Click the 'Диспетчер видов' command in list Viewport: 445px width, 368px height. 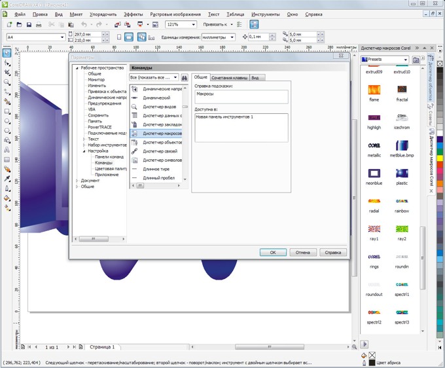click(x=160, y=107)
